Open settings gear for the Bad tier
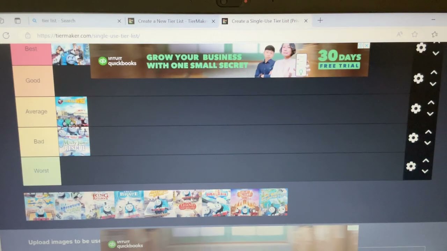Screen dimensions: 447x251 [x=413, y=138]
